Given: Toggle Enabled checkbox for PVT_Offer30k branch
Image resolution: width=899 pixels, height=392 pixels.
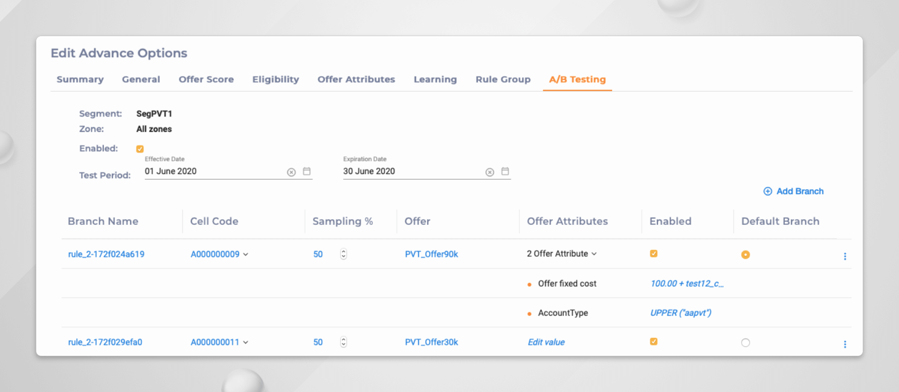Looking at the screenshot, I should (x=654, y=342).
